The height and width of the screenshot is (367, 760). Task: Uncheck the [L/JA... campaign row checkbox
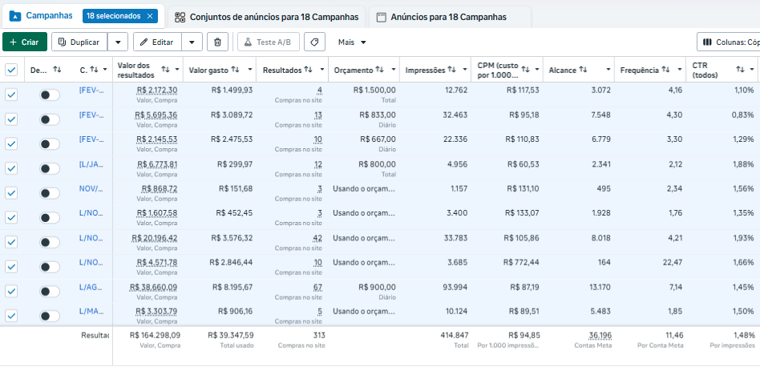[11, 168]
